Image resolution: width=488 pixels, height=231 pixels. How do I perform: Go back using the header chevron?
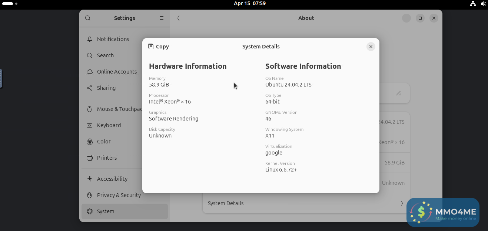coord(179,18)
